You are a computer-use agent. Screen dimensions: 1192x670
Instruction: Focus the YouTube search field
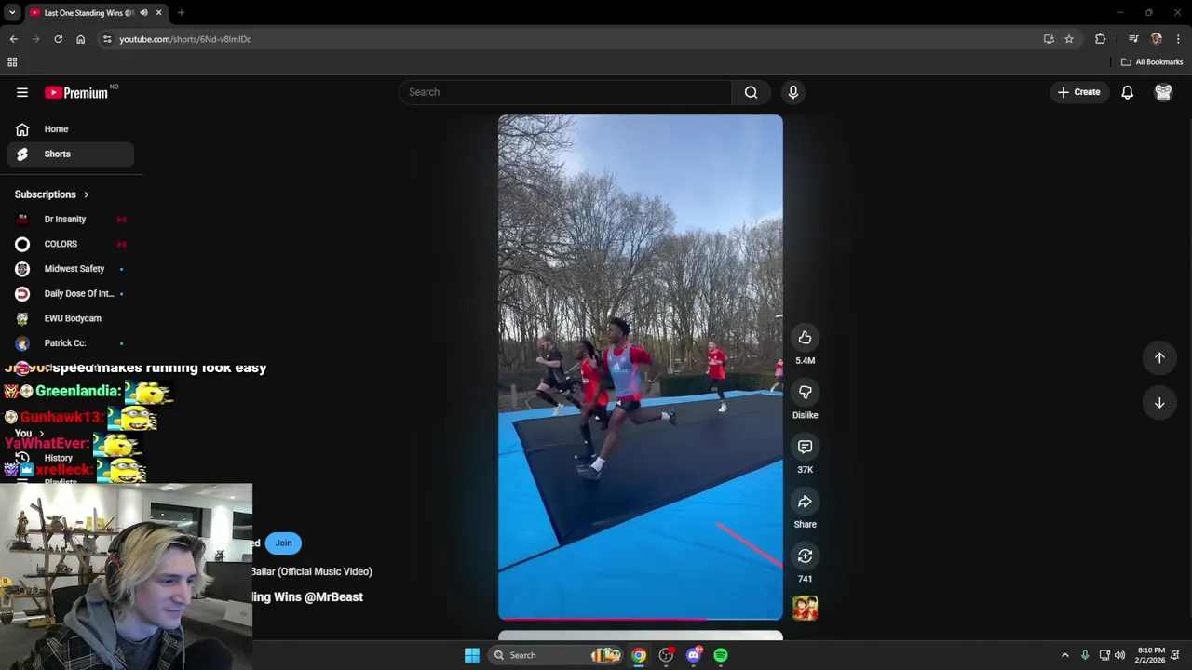click(x=566, y=92)
